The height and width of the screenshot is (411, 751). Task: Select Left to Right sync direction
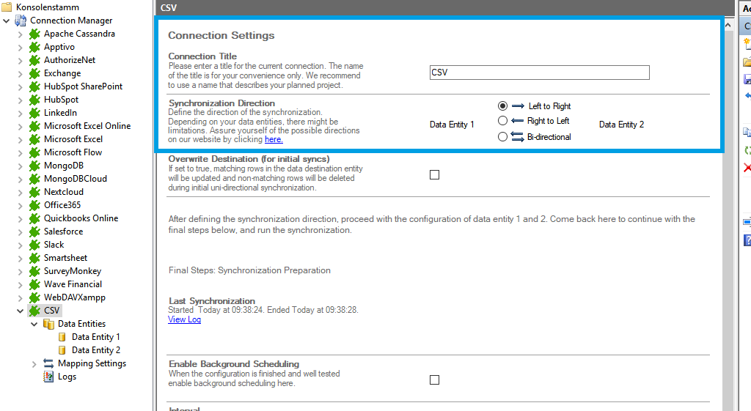click(502, 106)
